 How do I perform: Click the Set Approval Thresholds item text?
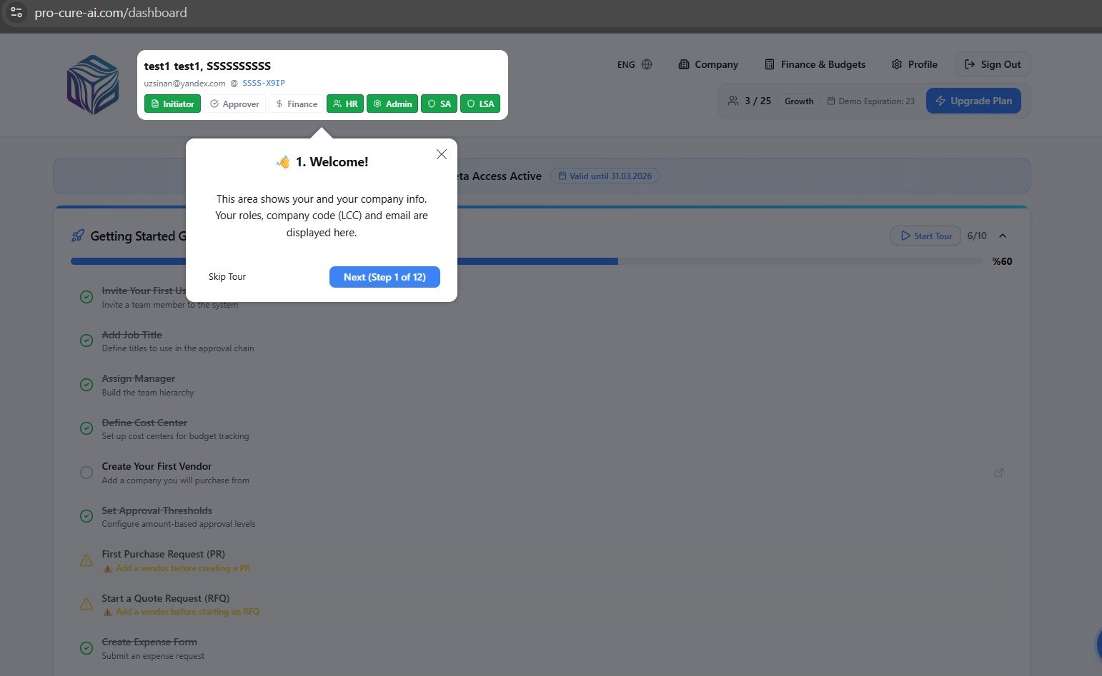[x=157, y=510]
